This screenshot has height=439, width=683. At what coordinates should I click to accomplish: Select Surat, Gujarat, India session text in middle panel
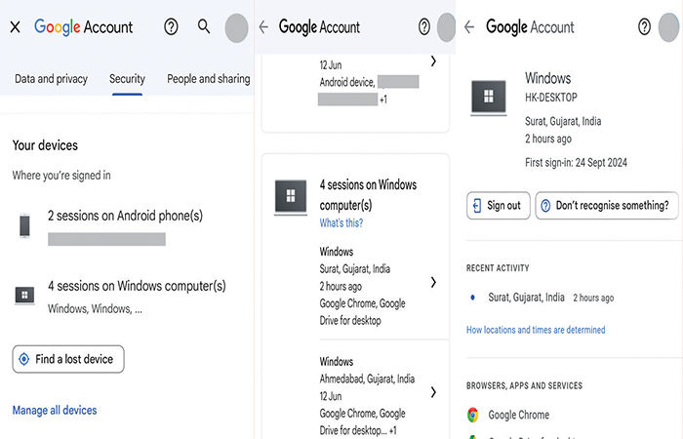(354, 268)
